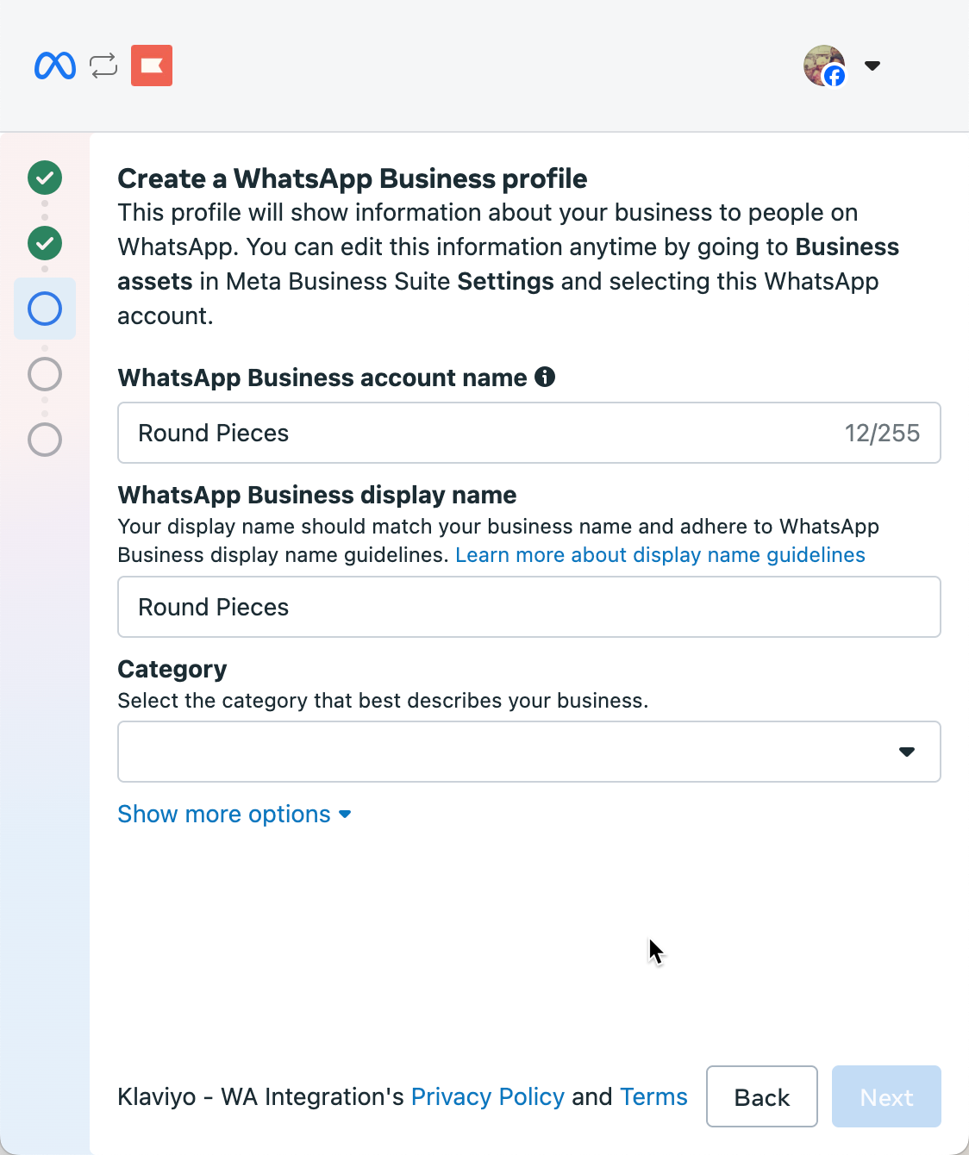Go back with the Back button
969x1155 pixels.
(761, 1096)
